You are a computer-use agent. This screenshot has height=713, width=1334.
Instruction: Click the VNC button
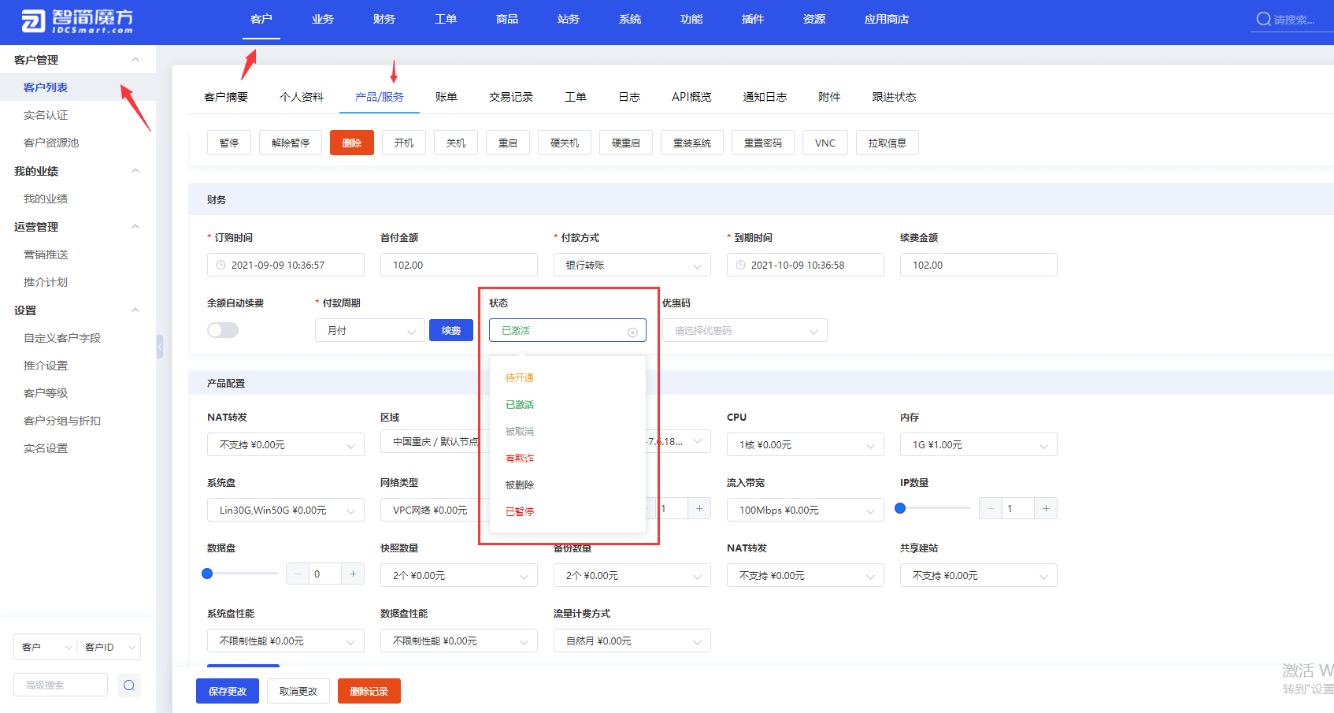pos(825,143)
